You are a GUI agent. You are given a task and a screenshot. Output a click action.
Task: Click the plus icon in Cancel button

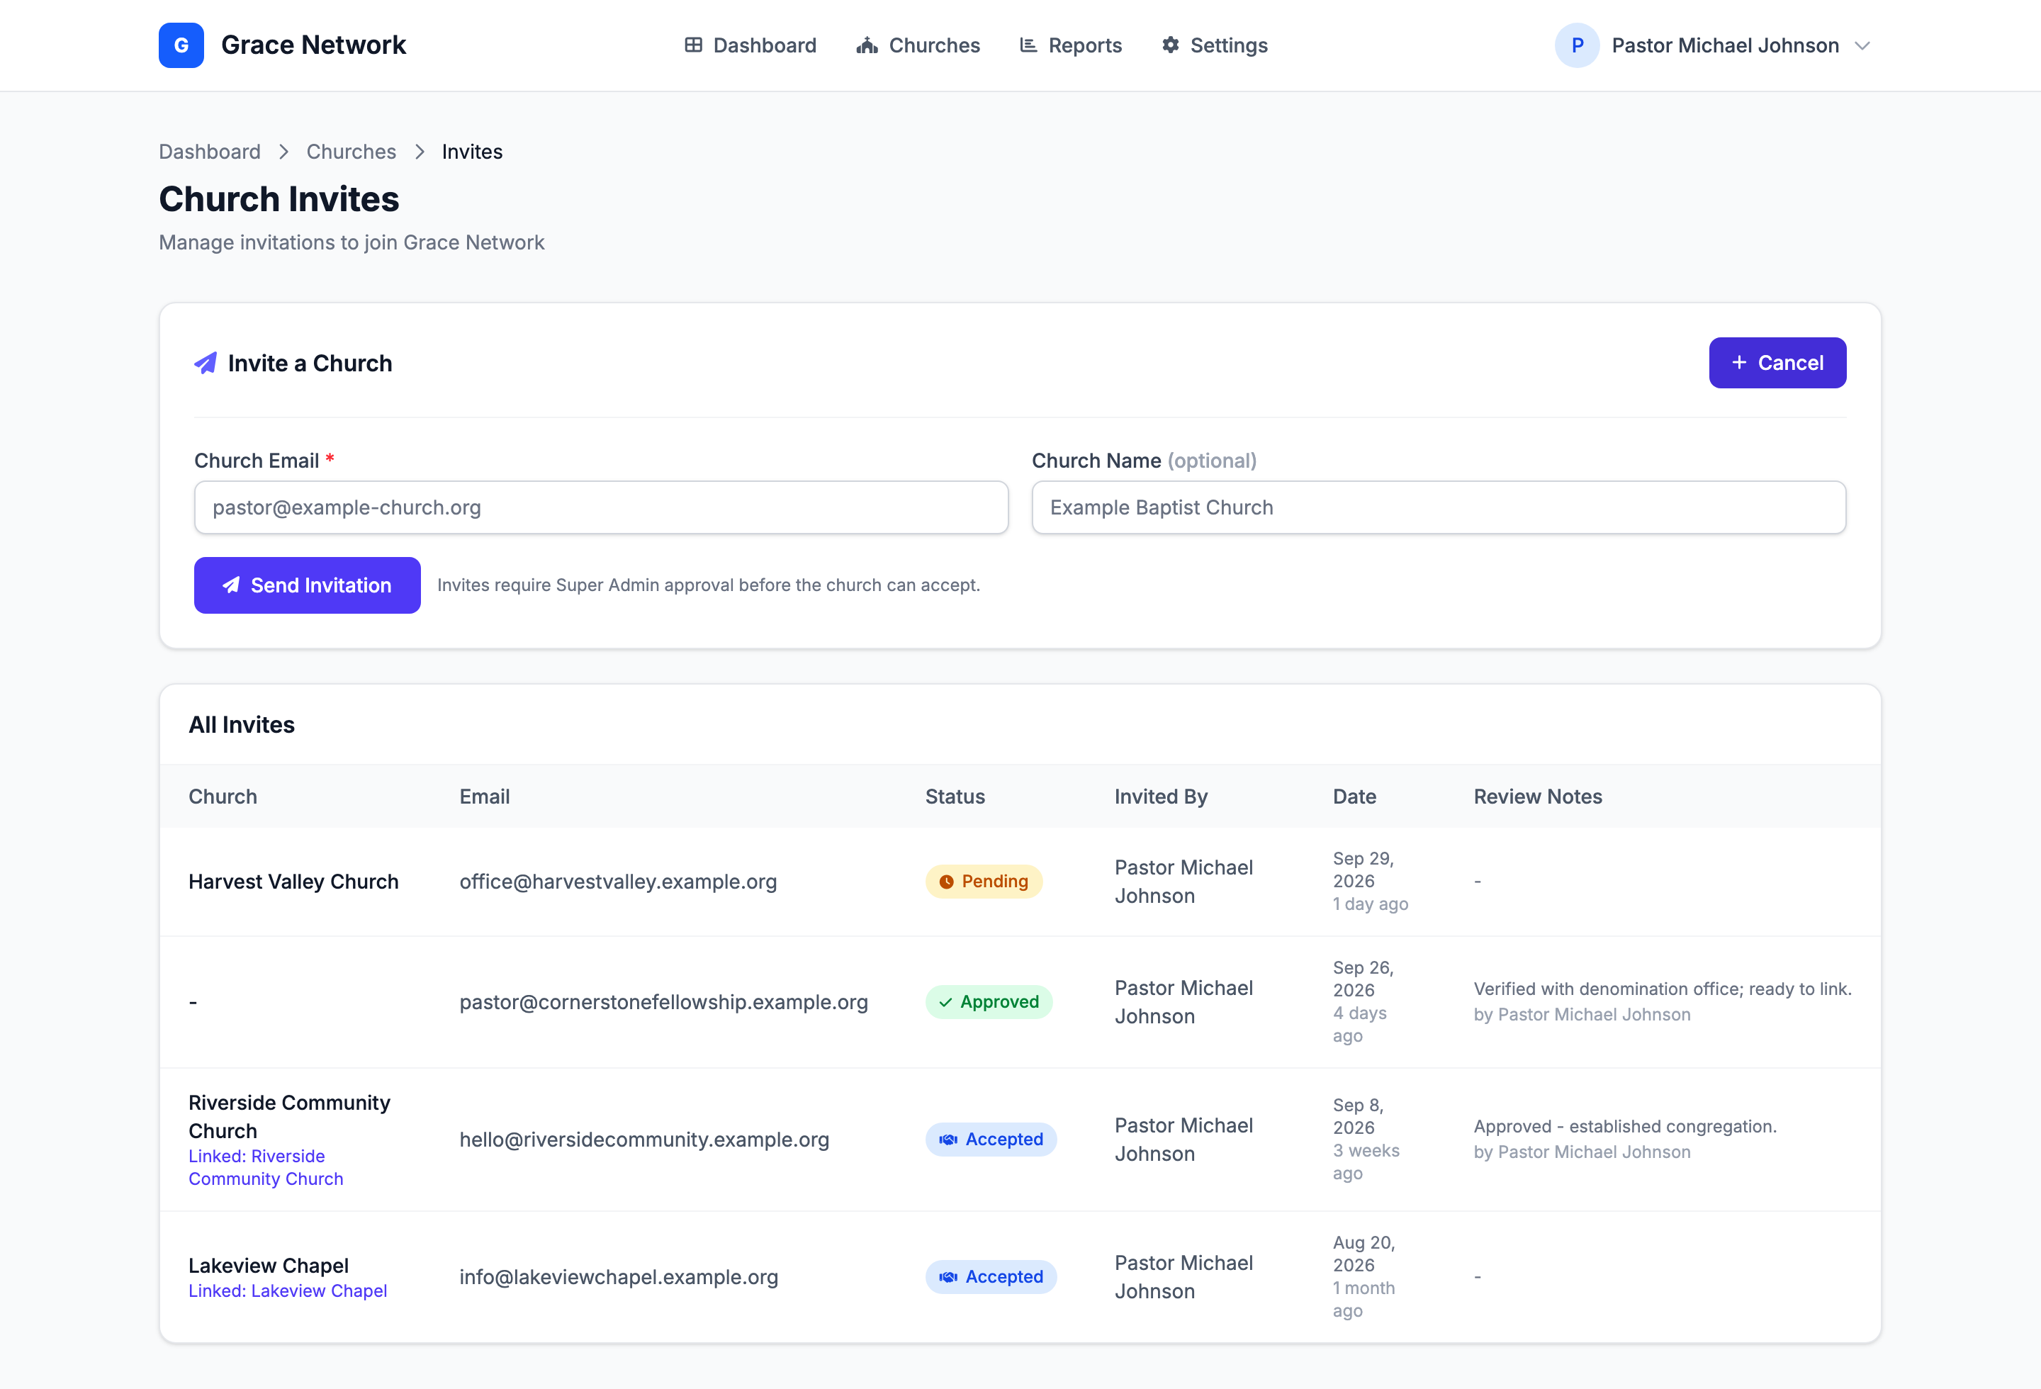(1739, 363)
